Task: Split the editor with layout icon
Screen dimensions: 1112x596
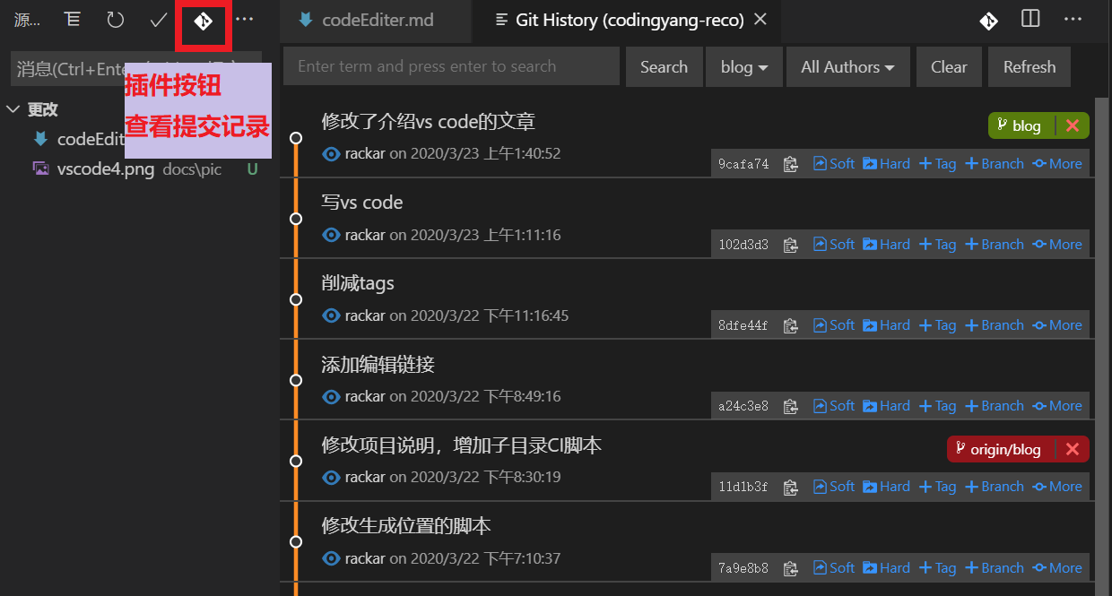Action: tap(1030, 19)
